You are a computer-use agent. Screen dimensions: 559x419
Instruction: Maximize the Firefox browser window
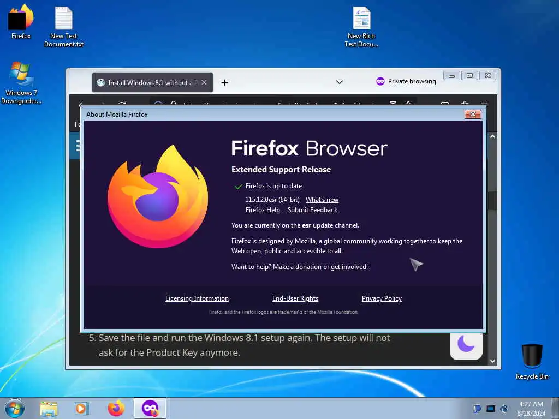[469, 75]
